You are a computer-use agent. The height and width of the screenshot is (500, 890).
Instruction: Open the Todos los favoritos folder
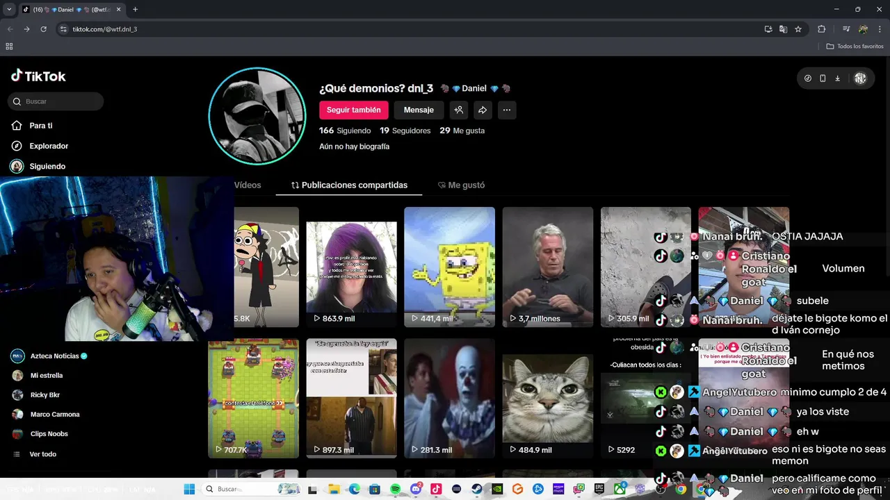click(x=855, y=47)
